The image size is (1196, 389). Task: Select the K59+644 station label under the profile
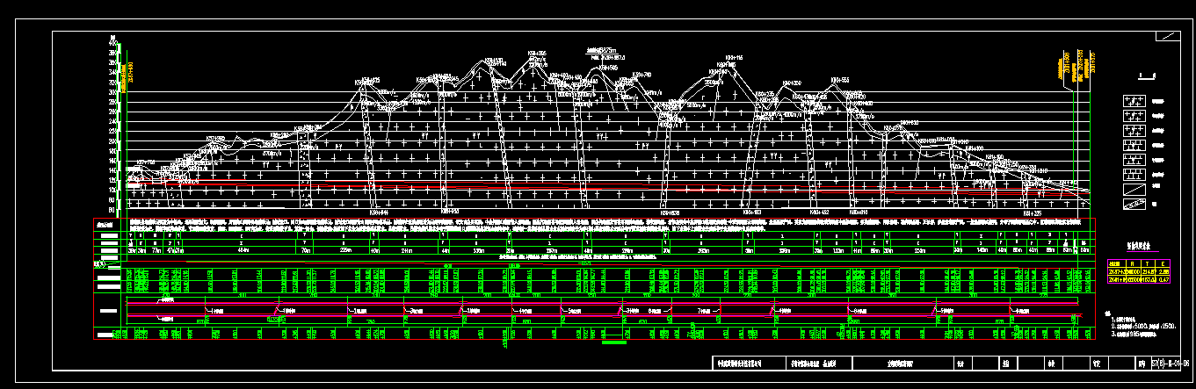[378, 212]
